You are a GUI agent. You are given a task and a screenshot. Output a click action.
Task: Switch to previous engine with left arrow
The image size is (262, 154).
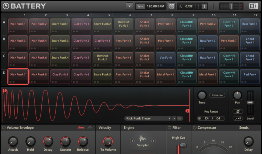click(132, 141)
